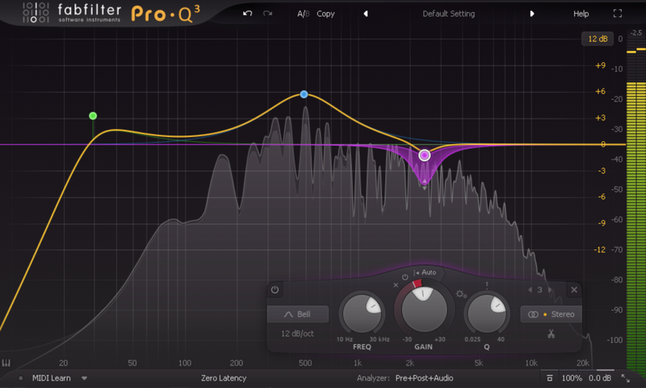Show the piano keyboard display

(x=6, y=363)
